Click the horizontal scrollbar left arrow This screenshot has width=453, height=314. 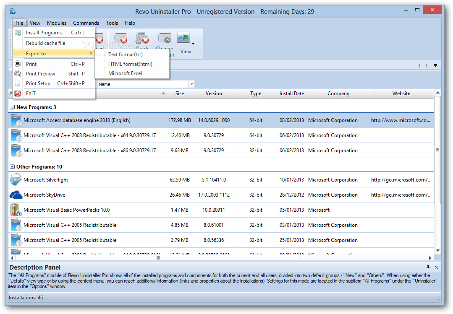point(12,258)
